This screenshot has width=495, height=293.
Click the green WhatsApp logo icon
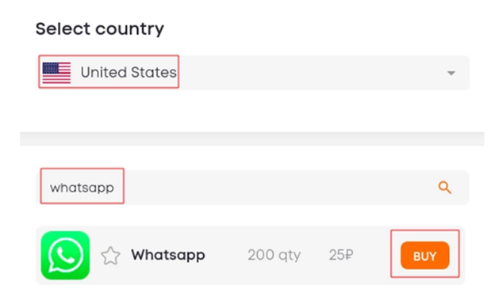65,255
